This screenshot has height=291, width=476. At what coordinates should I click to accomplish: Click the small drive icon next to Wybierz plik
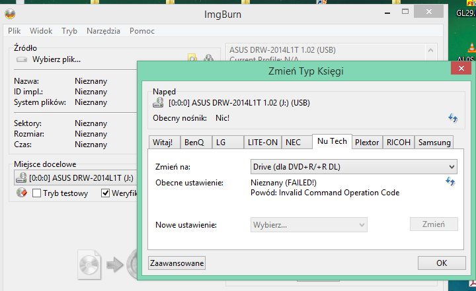[x=22, y=59]
